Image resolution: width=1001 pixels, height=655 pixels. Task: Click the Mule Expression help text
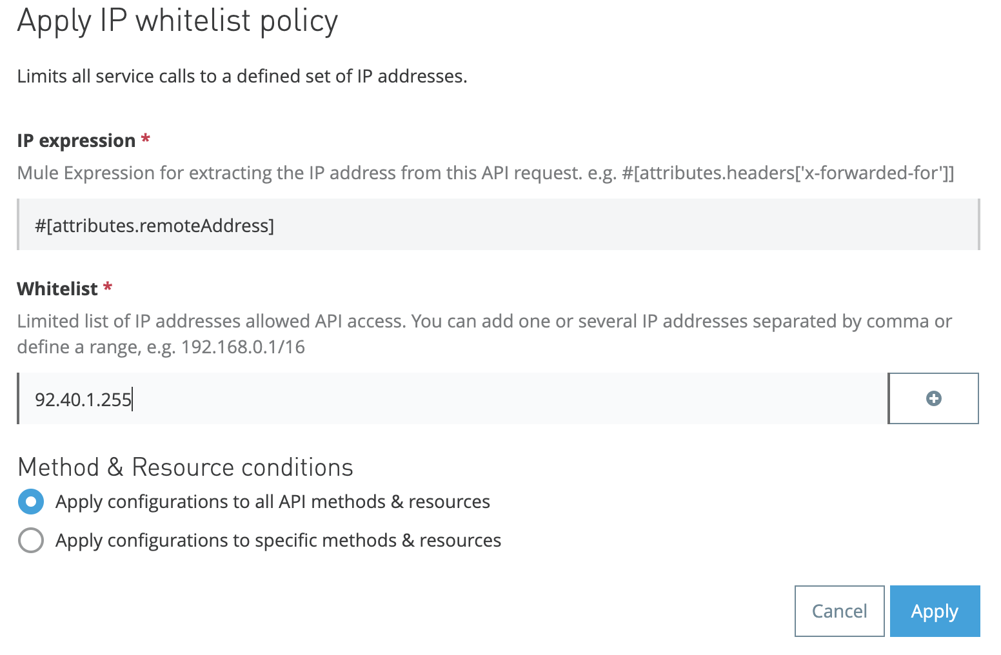tap(485, 173)
